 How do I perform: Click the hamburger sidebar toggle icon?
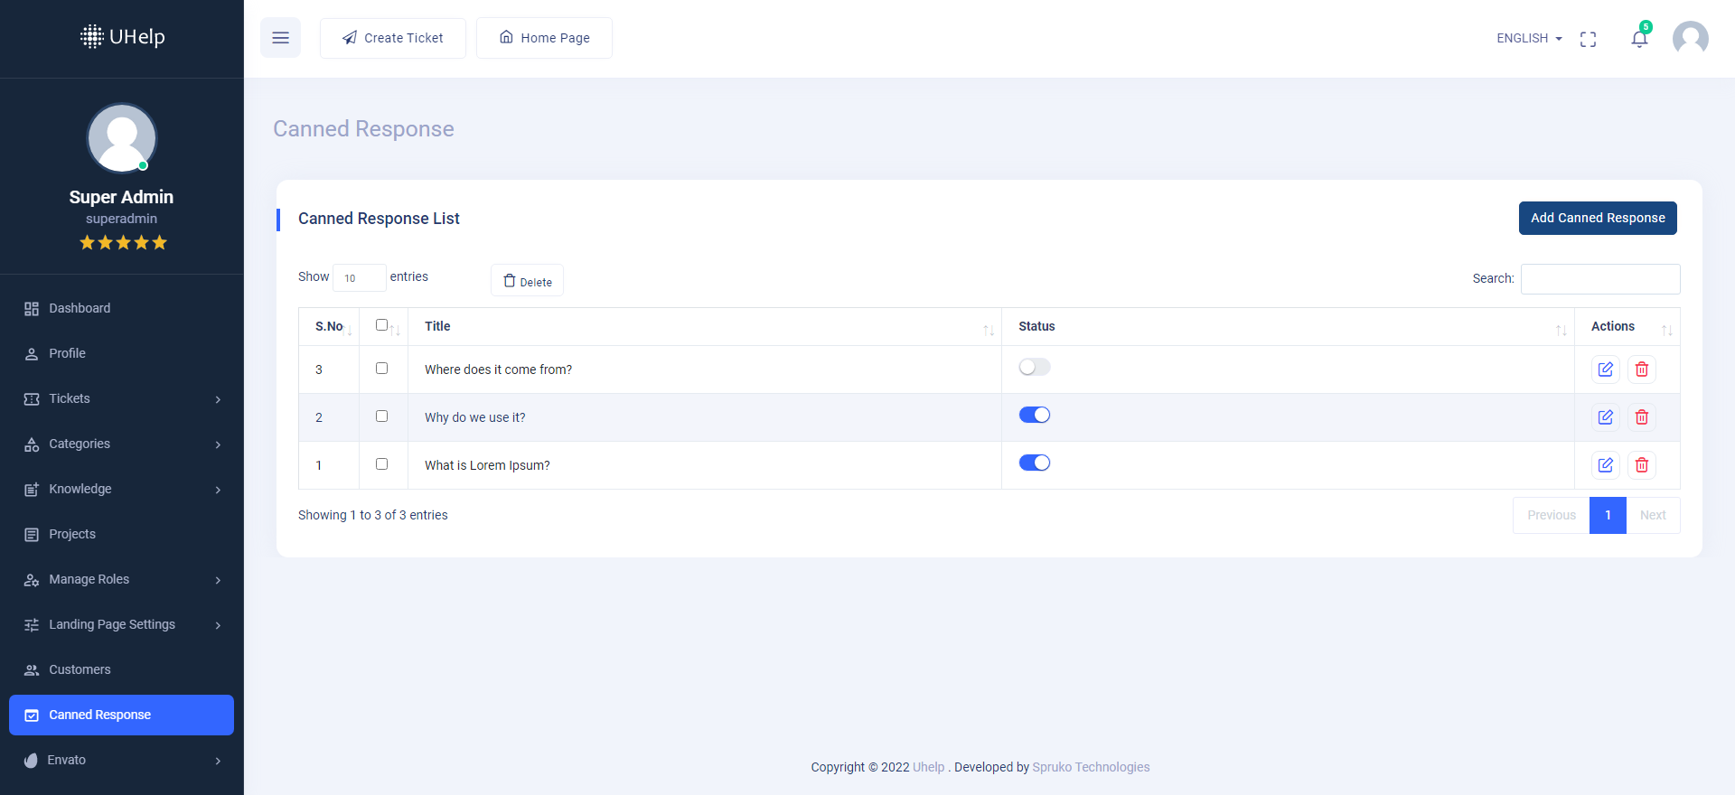pos(280,38)
